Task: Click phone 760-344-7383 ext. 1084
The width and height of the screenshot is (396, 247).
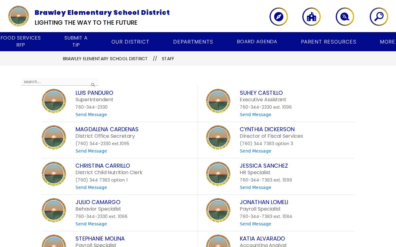Action: pos(266,216)
